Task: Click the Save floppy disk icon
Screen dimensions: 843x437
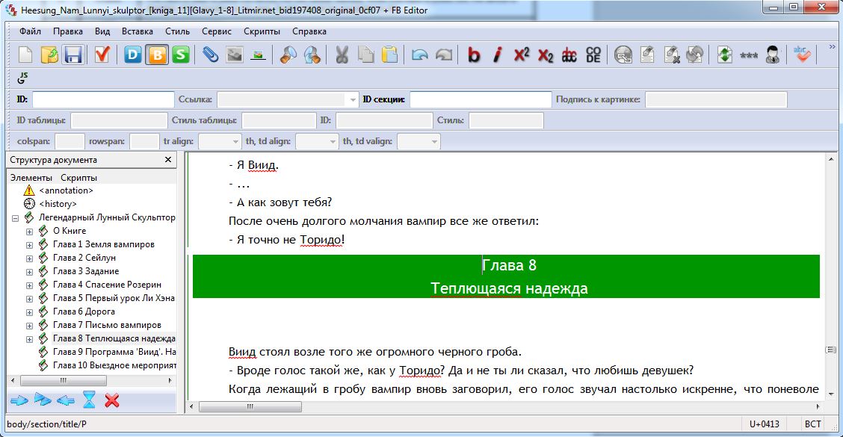Action: coord(72,55)
